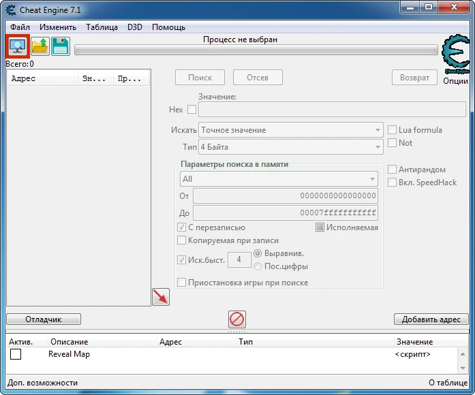Click the Cheat Engine logo icon
The height and width of the screenshot is (395, 475).
pos(456,54)
